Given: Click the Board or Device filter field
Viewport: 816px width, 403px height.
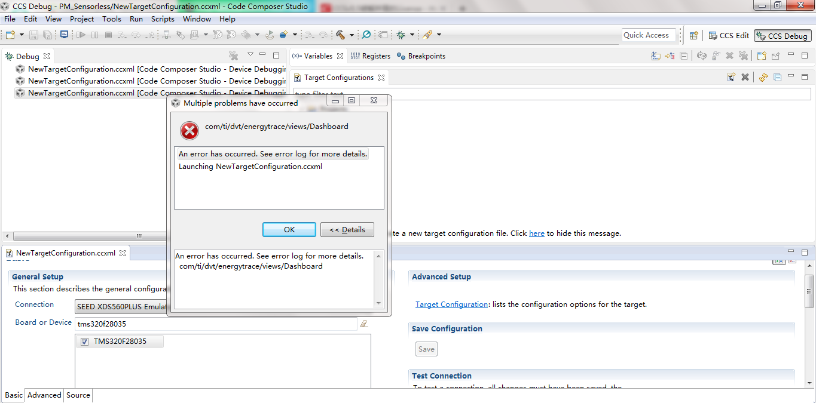Looking at the screenshot, I should point(216,324).
